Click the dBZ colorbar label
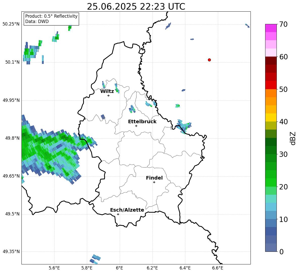This screenshot has width=299, height=273. [x=293, y=138]
